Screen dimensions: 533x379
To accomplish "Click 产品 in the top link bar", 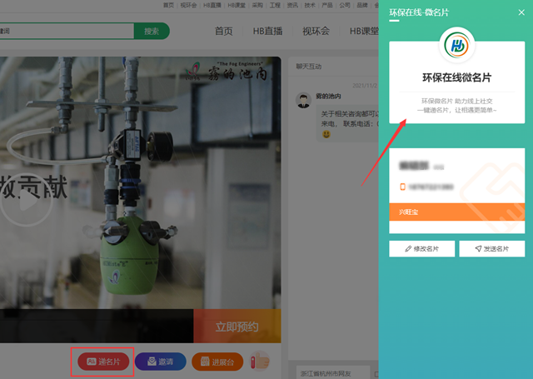I will point(327,5).
